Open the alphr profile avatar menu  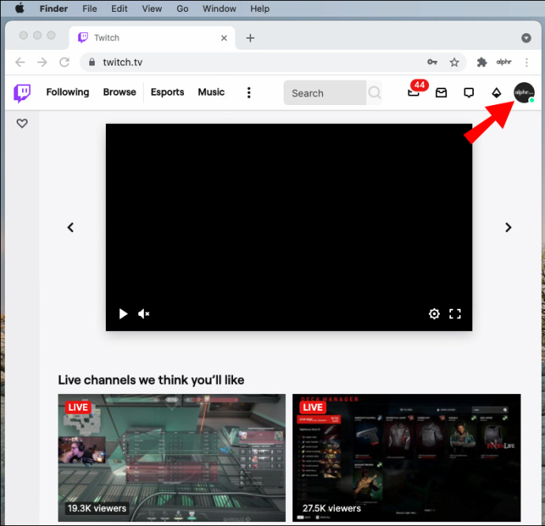tap(524, 92)
